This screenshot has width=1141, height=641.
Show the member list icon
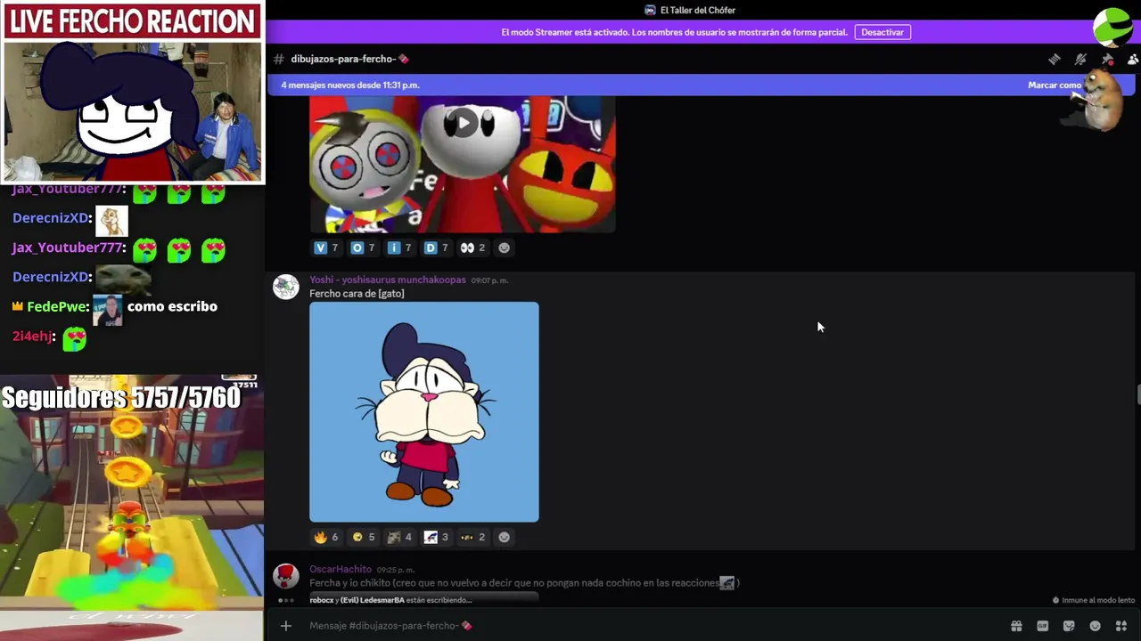click(x=1132, y=59)
